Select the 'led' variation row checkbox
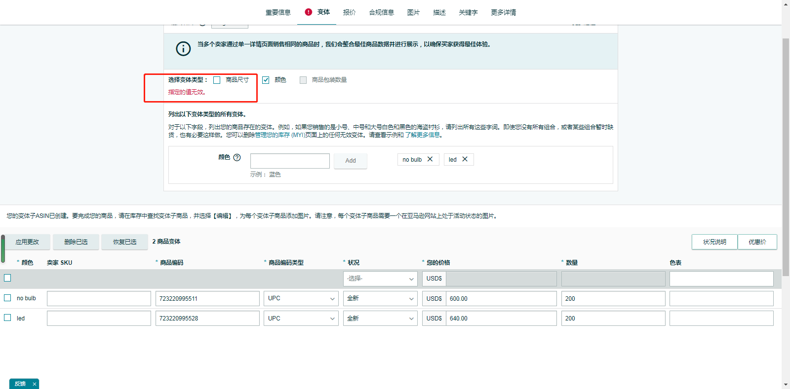Screen dimensions: 790x389 7,318
